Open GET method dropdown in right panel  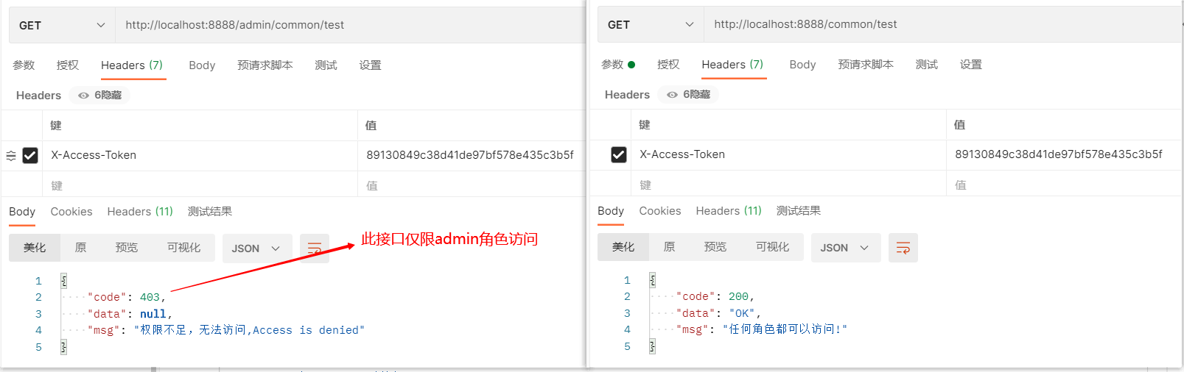coord(650,24)
